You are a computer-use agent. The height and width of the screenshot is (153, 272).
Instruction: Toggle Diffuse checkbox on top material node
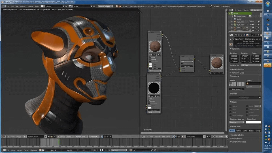[150, 57]
